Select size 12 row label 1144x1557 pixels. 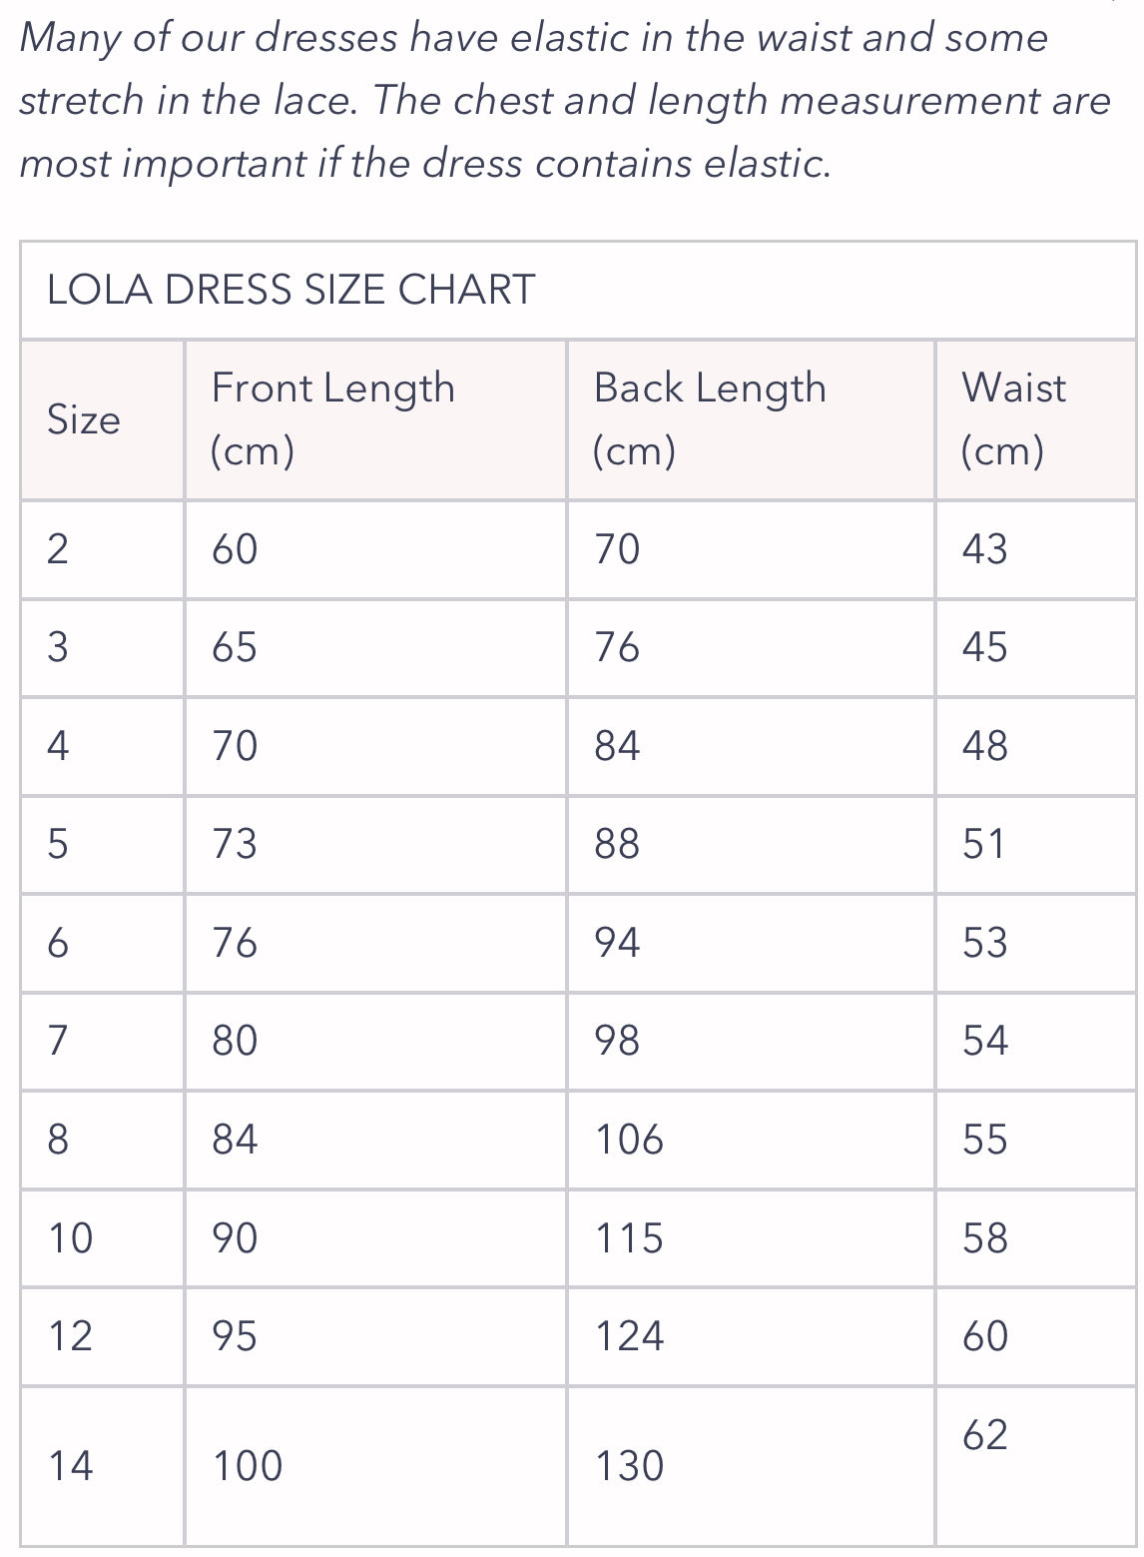(70, 1336)
